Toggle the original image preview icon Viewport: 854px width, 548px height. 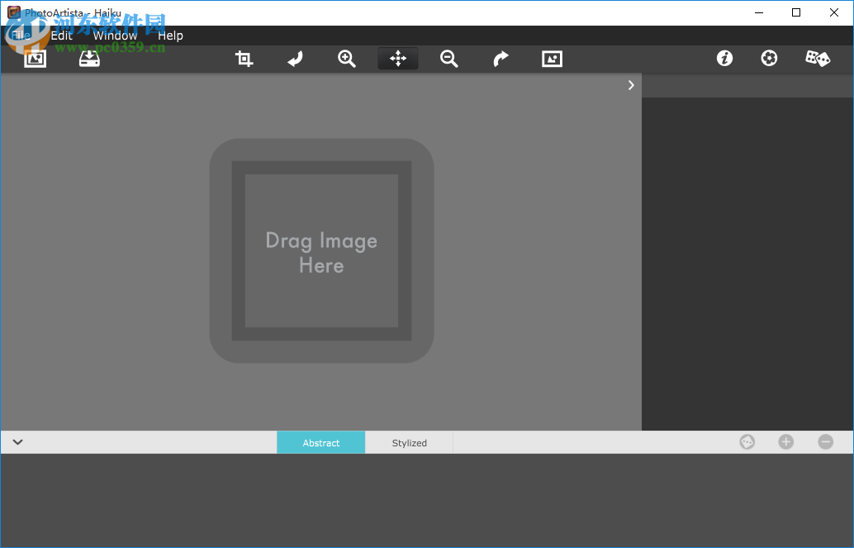(x=552, y=59)
